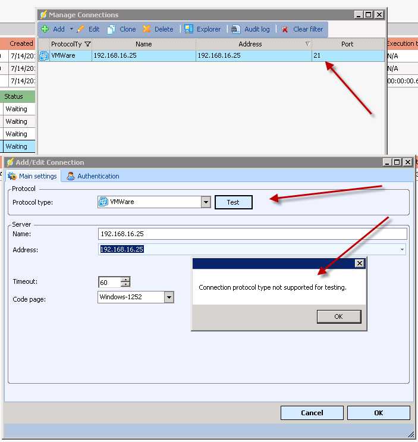Expand the Protocol type dropdown

coord(206,202)
